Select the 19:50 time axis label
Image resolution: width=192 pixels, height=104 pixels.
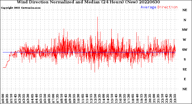146,98
